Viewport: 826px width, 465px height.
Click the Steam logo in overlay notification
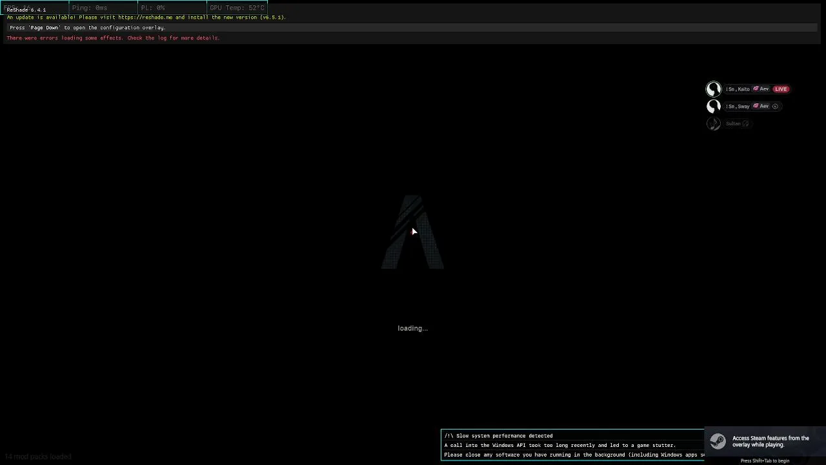[x=718, y=441]
